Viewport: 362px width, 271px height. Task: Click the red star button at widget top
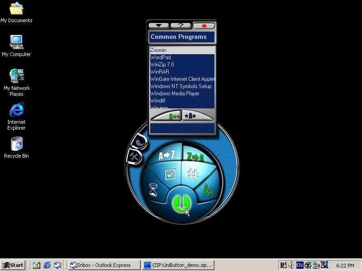[204, 26]
